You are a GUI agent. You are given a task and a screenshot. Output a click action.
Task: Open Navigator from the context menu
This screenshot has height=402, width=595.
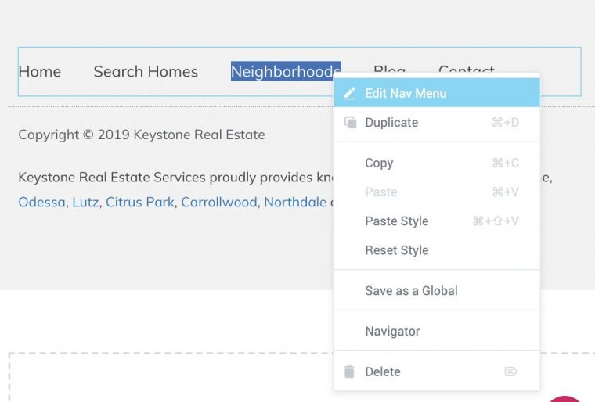437,331
